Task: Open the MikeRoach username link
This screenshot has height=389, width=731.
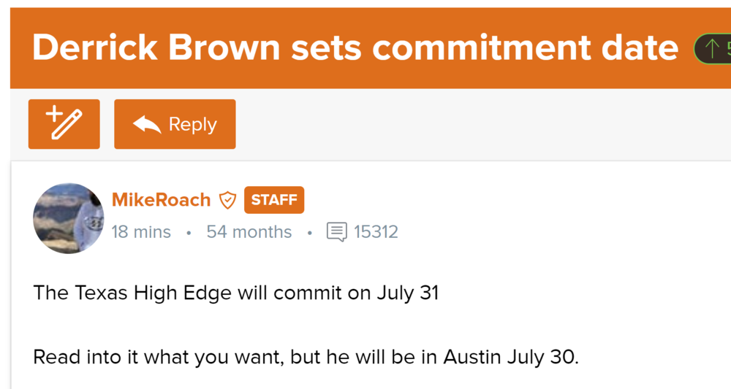Action: coord(161,200)
